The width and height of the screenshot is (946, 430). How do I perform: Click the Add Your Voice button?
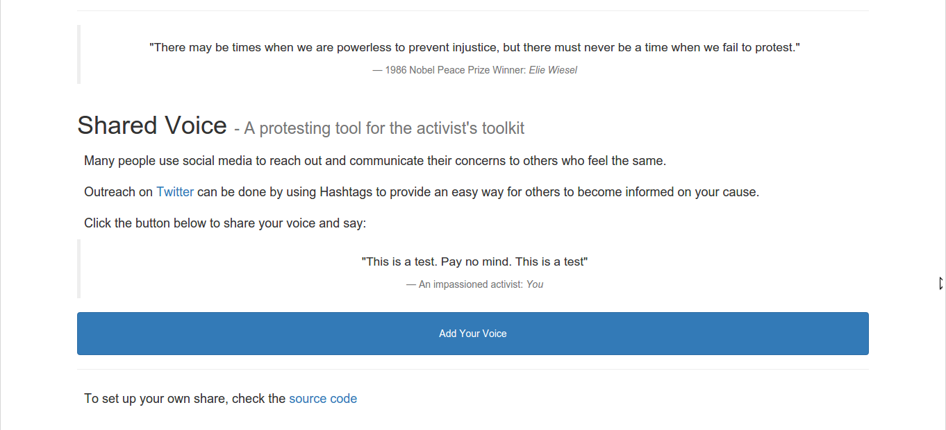click(x=472, y=334)
